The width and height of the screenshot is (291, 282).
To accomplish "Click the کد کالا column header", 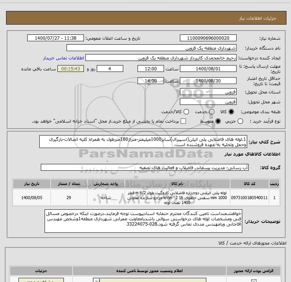I will (249, 184).
